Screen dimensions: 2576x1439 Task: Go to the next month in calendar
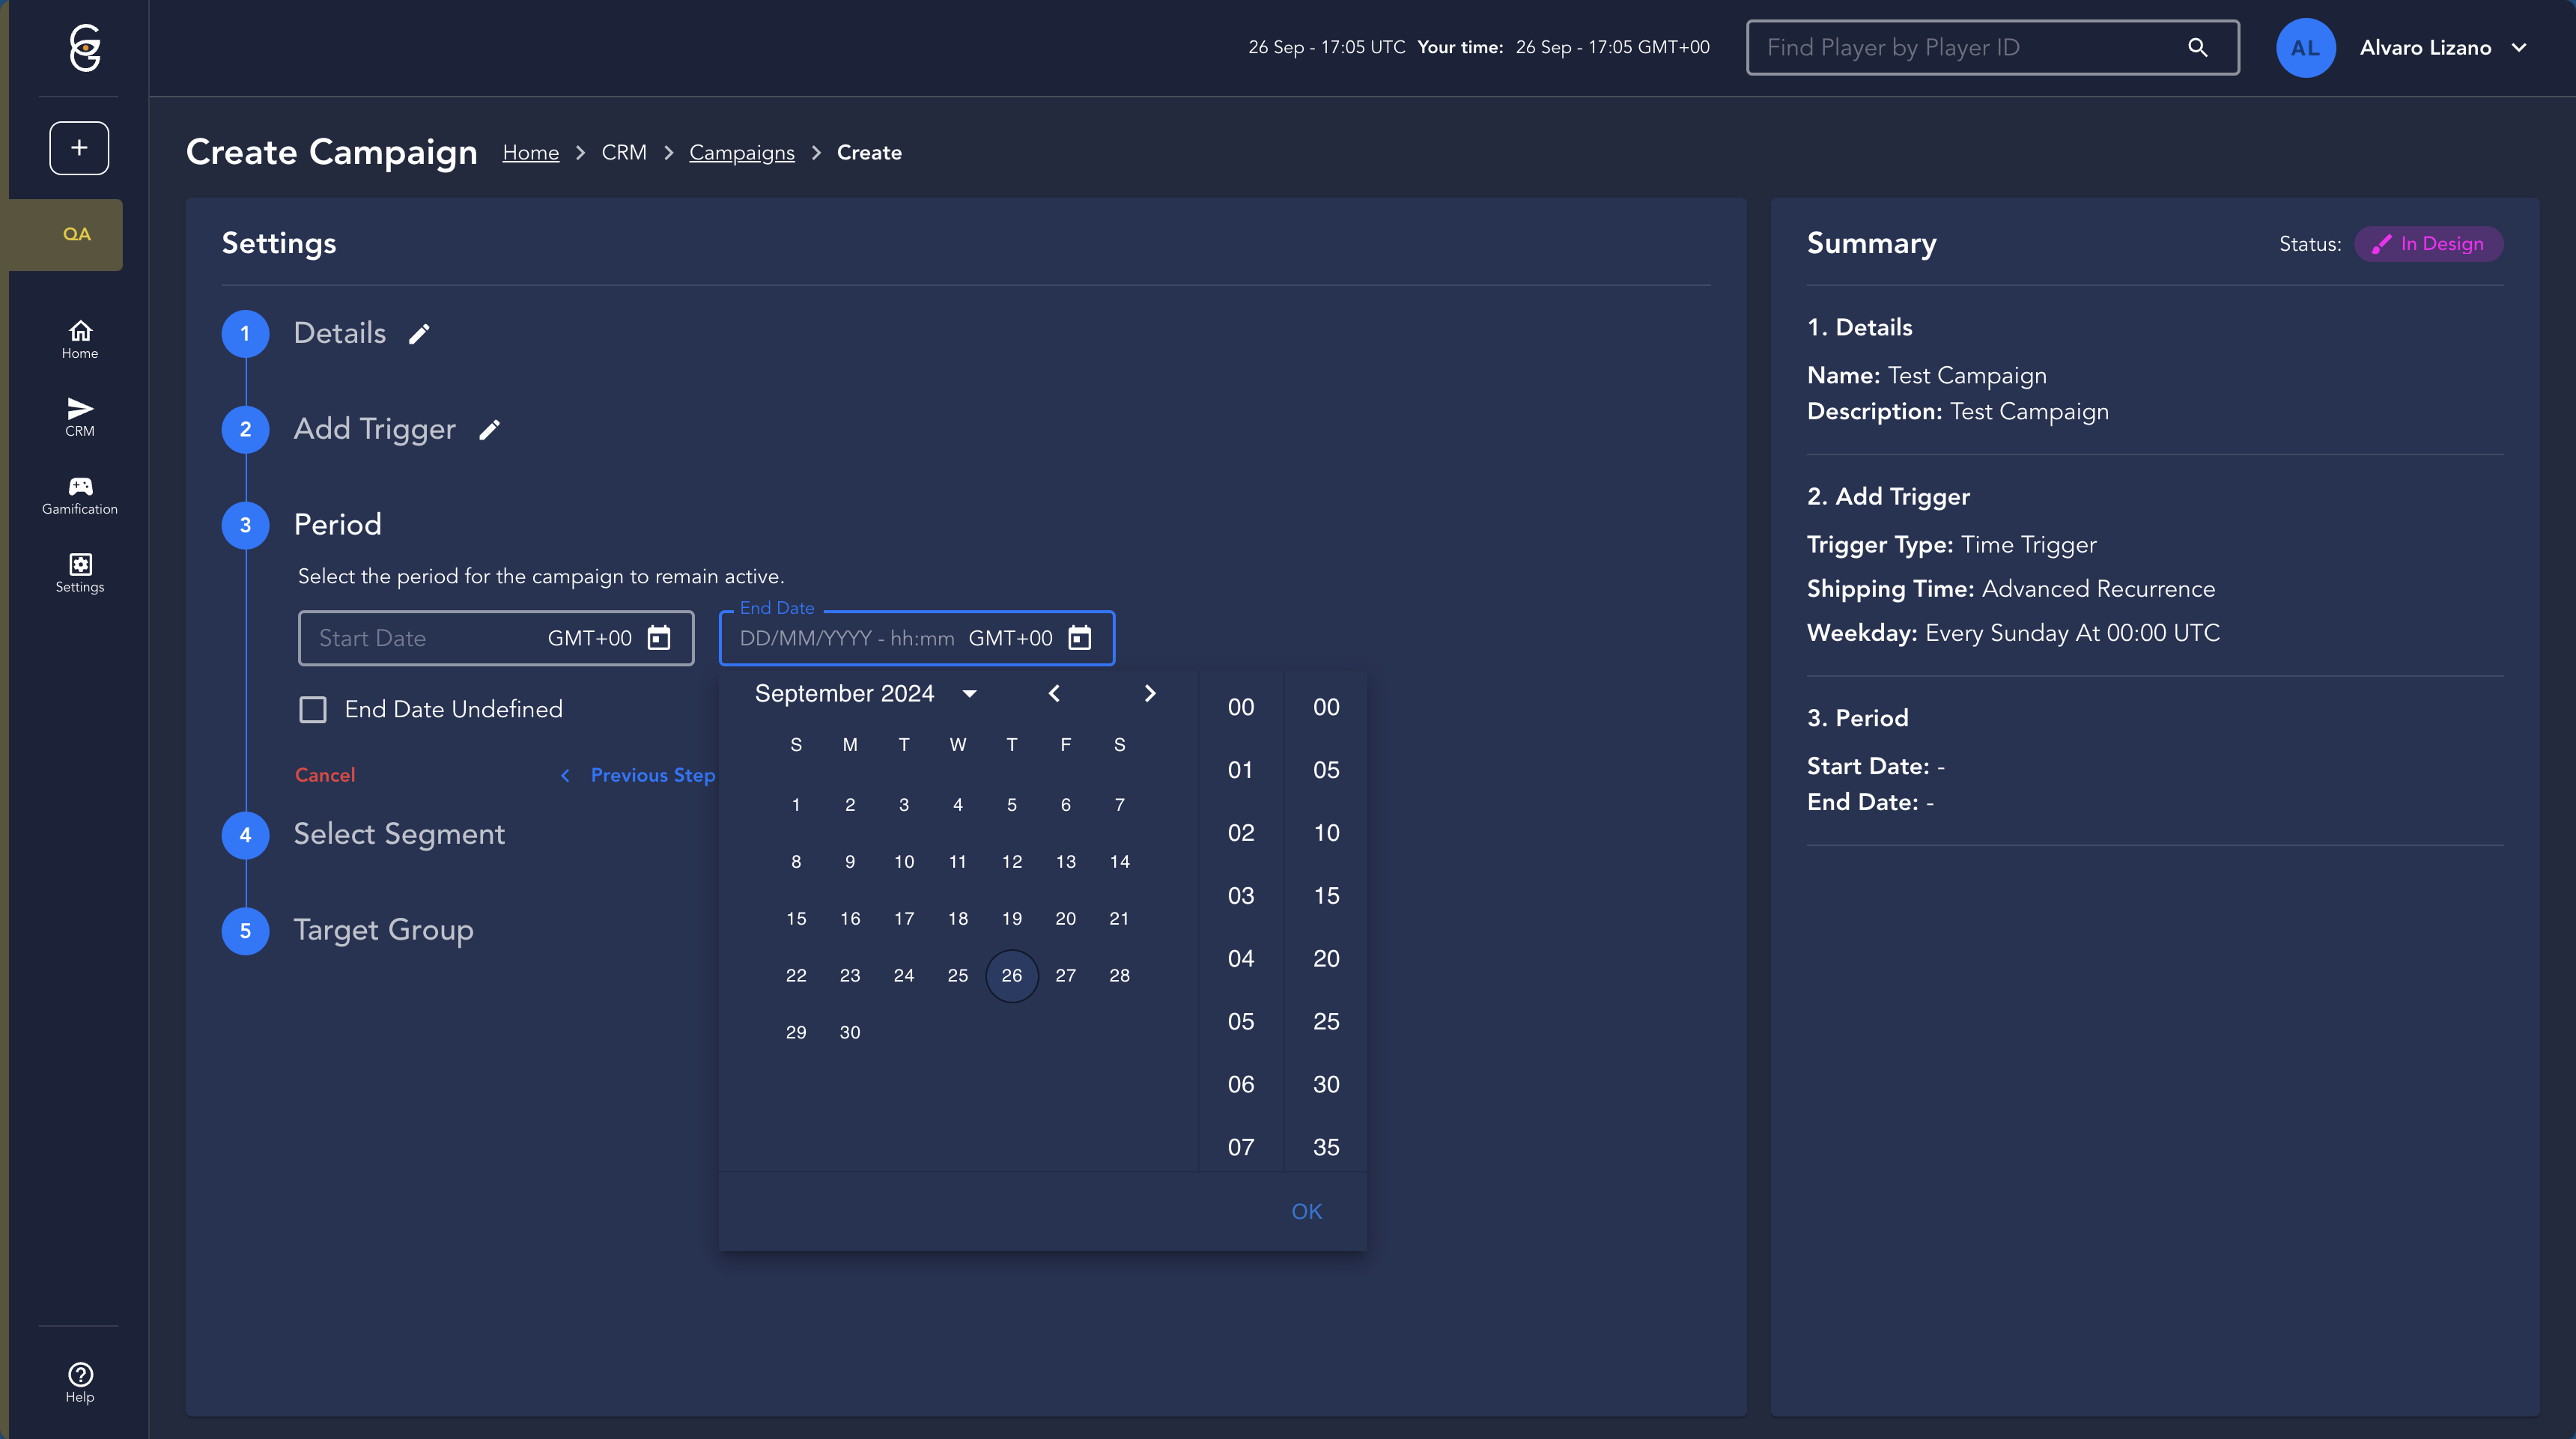pos(1150,694)
